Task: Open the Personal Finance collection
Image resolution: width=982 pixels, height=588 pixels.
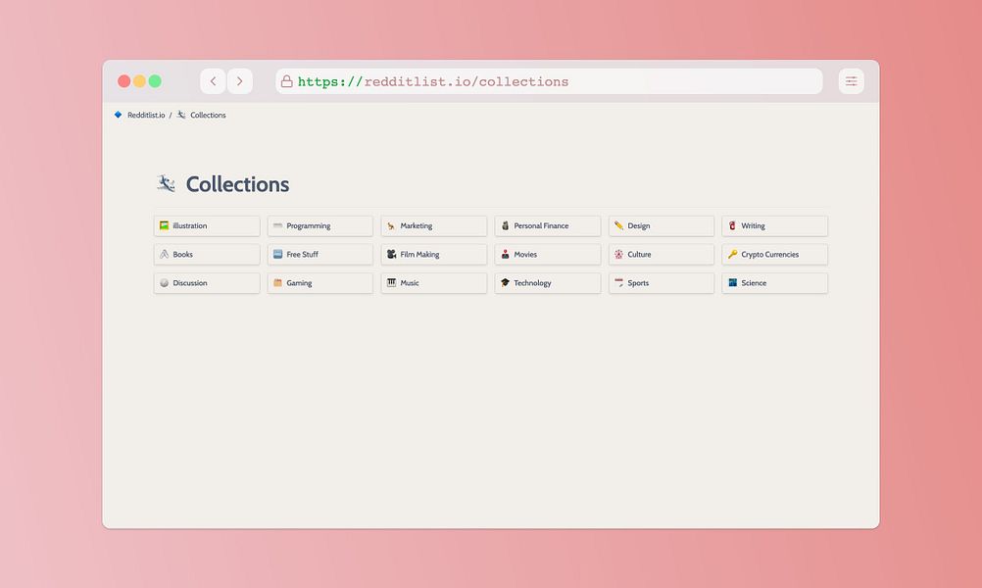Action: click(x=548, y=226)
